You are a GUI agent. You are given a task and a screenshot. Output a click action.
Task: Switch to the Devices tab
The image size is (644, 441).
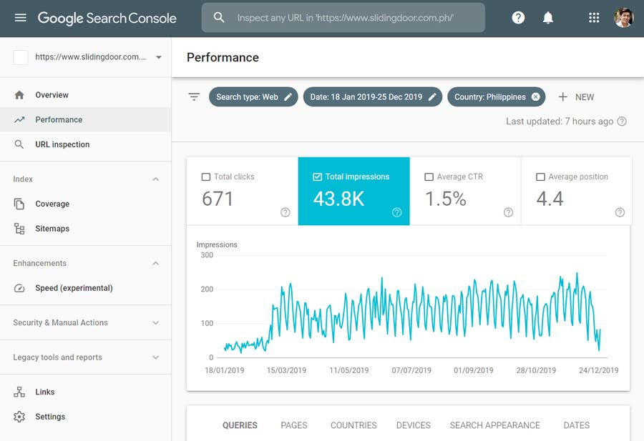(x=413, y=425)
